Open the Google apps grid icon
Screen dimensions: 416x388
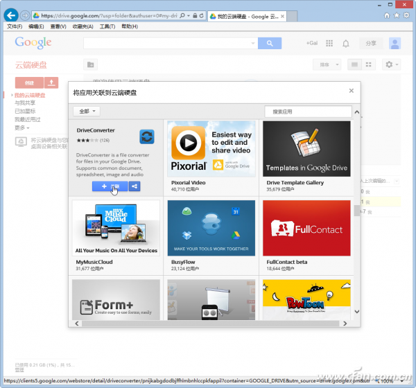pyautogui.click(x=329, y=43)
